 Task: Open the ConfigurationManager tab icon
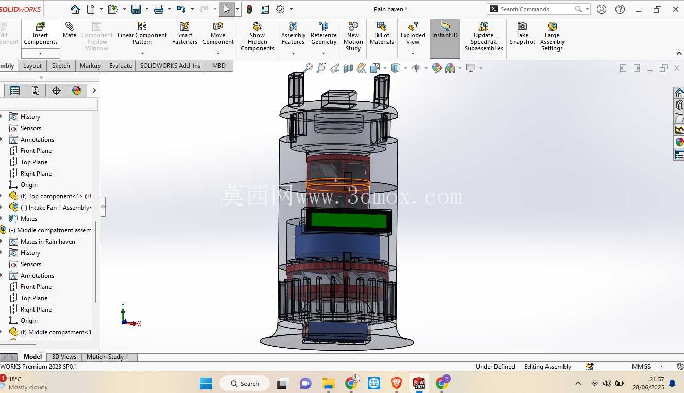(x=36, y=91)
